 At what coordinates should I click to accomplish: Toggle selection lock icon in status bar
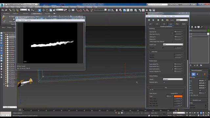(119, 113)
